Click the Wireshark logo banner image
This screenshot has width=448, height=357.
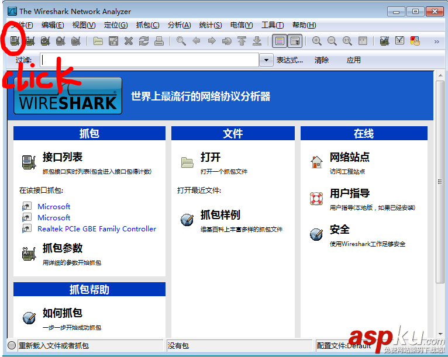coord(68,96)
